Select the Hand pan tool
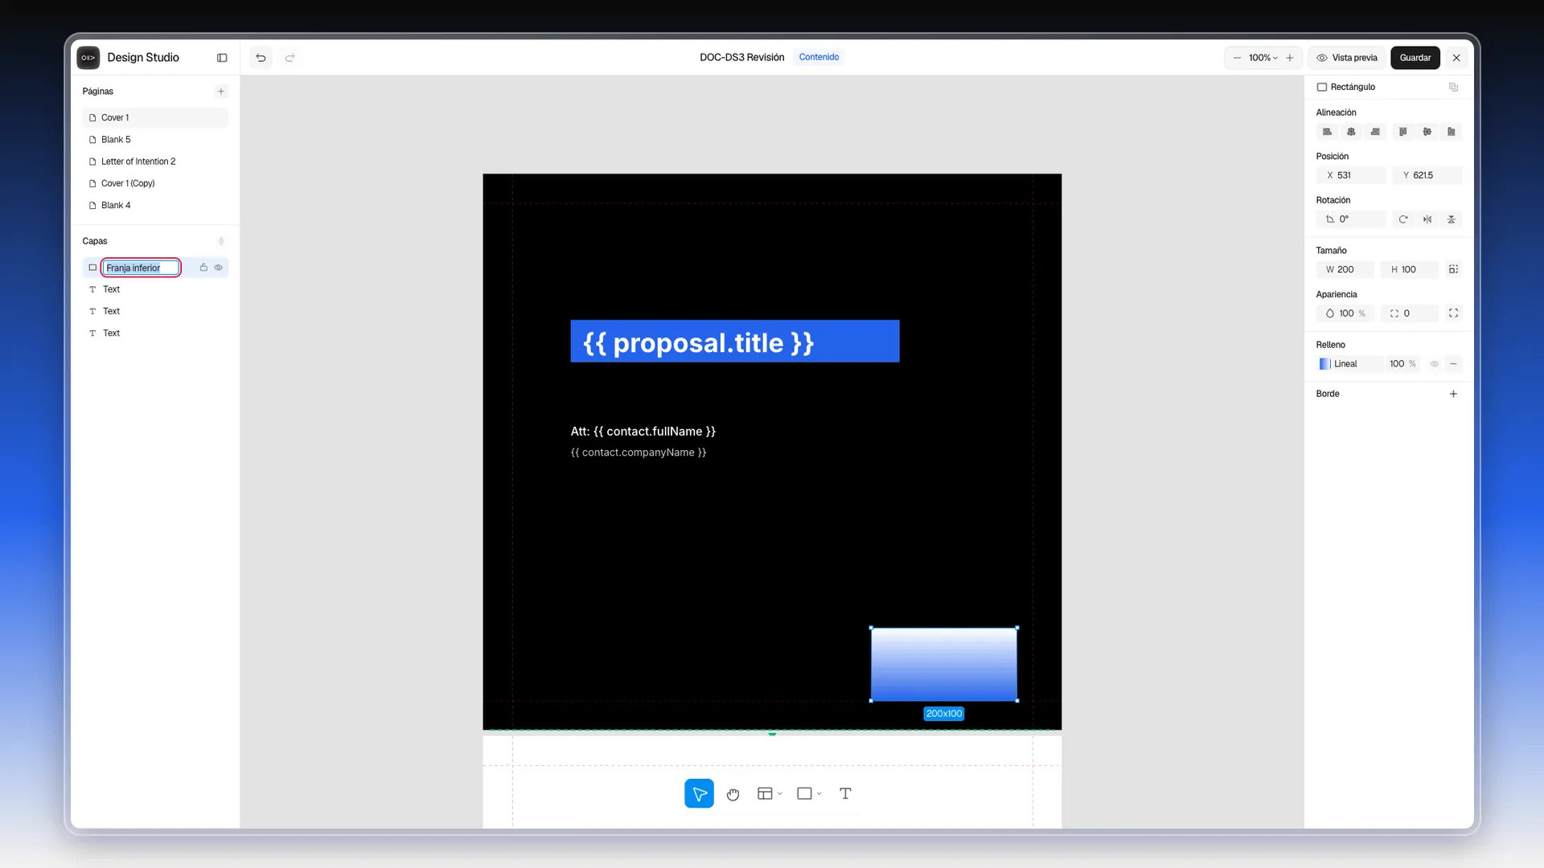The height and width of the screenshot is (868, 1544). pos(733,794)
